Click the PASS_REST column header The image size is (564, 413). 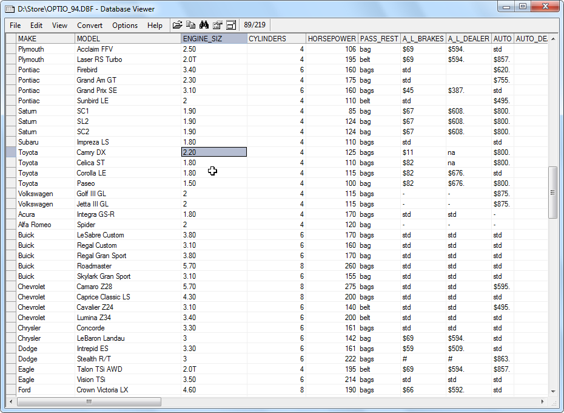click(379, 38)
